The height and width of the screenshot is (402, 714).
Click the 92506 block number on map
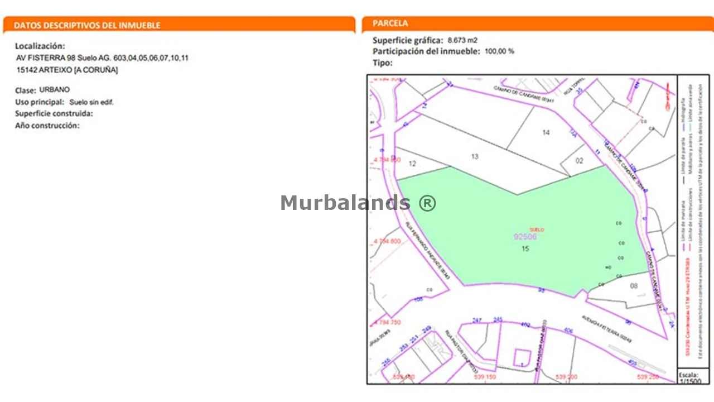(525, 237)
